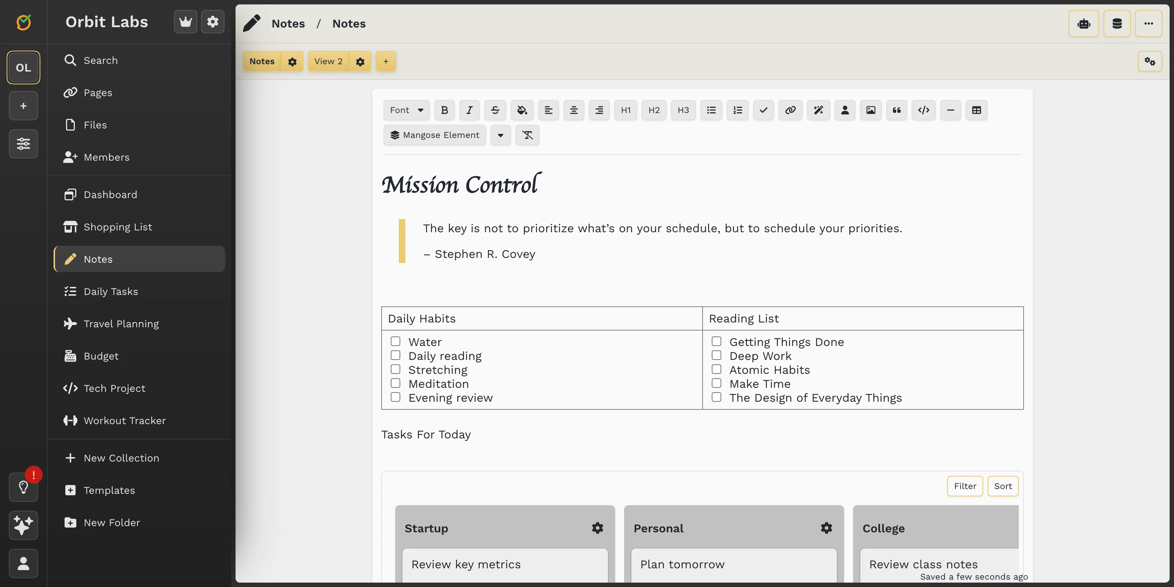The height and width of the screenshot is (587, 1174).
Task: Select the OL workspace avatar
Action: [23, 68]
